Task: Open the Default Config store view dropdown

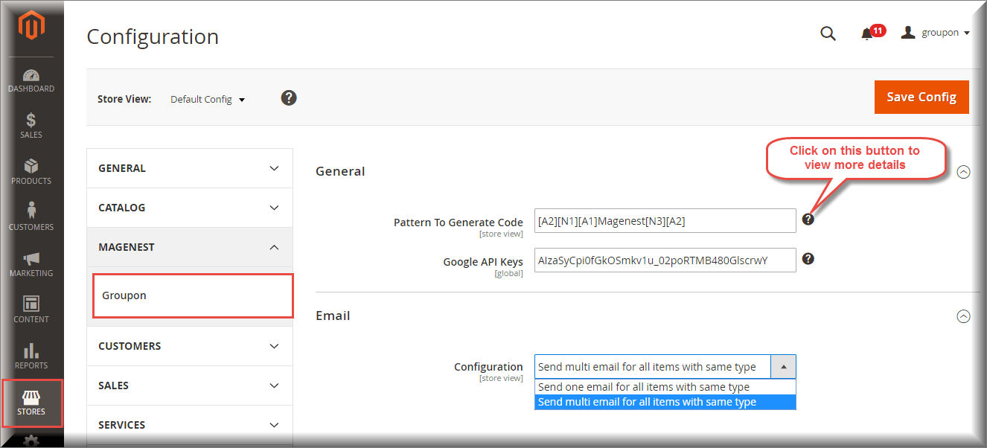Action: [208, 99]
